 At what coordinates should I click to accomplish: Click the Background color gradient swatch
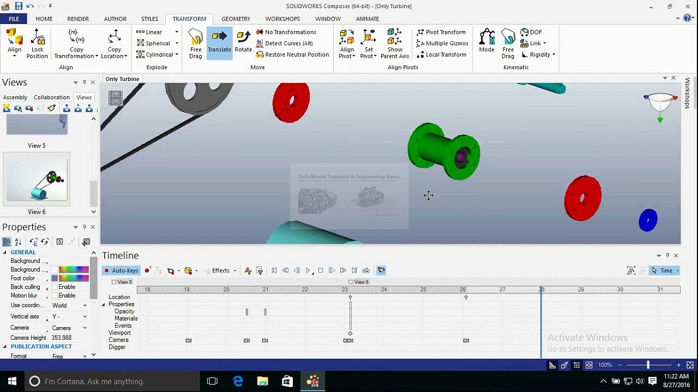click(74, 269)
